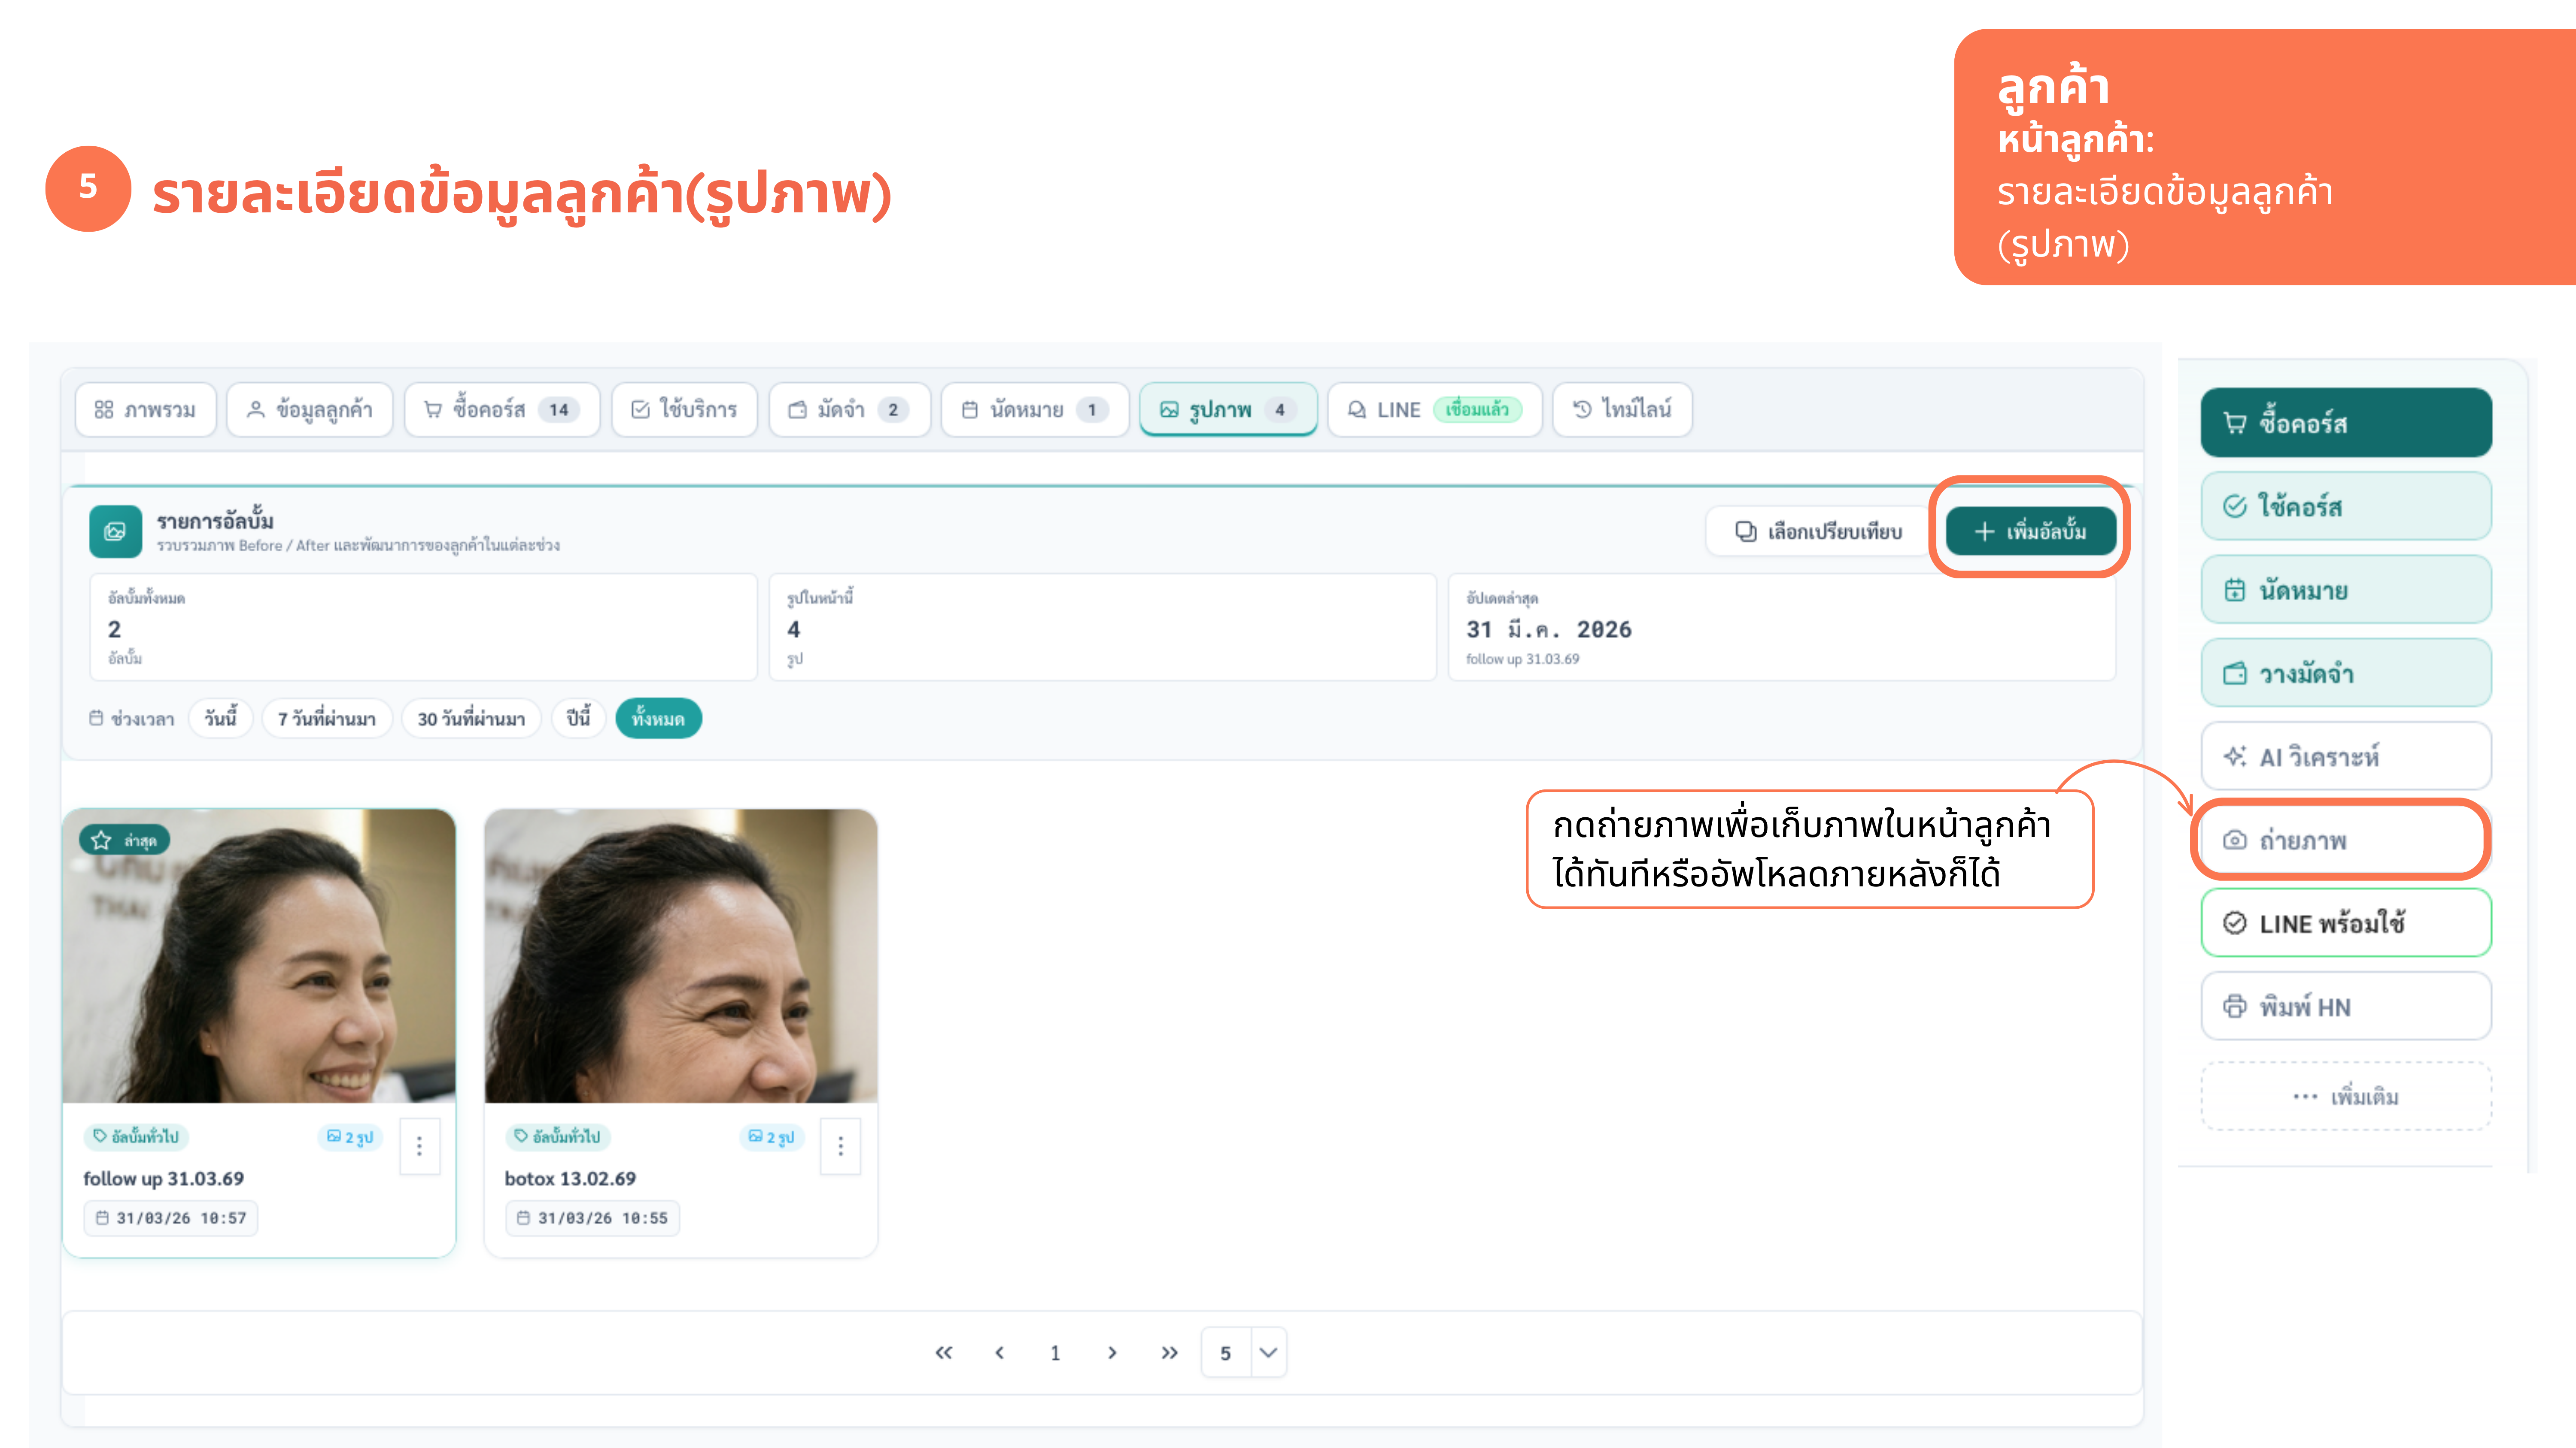Click the 31/03/26 10:55 date chip
The width and height of the screenshot is (2576, 1448).
click(592, 1218)
